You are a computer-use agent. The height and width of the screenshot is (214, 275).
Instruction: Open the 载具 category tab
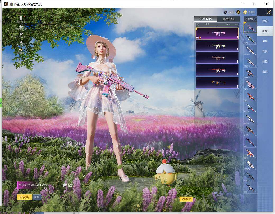(x=265, y=51)
